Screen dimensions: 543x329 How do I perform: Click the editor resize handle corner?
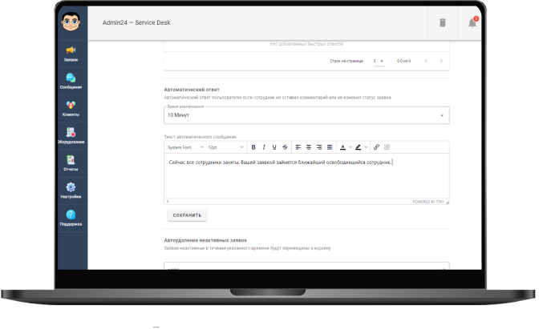pos(447,202)
